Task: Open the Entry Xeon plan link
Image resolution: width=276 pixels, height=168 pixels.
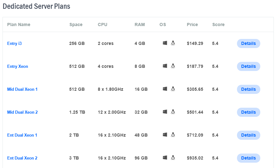Action: pyautogui.click(x=18, y=66)
